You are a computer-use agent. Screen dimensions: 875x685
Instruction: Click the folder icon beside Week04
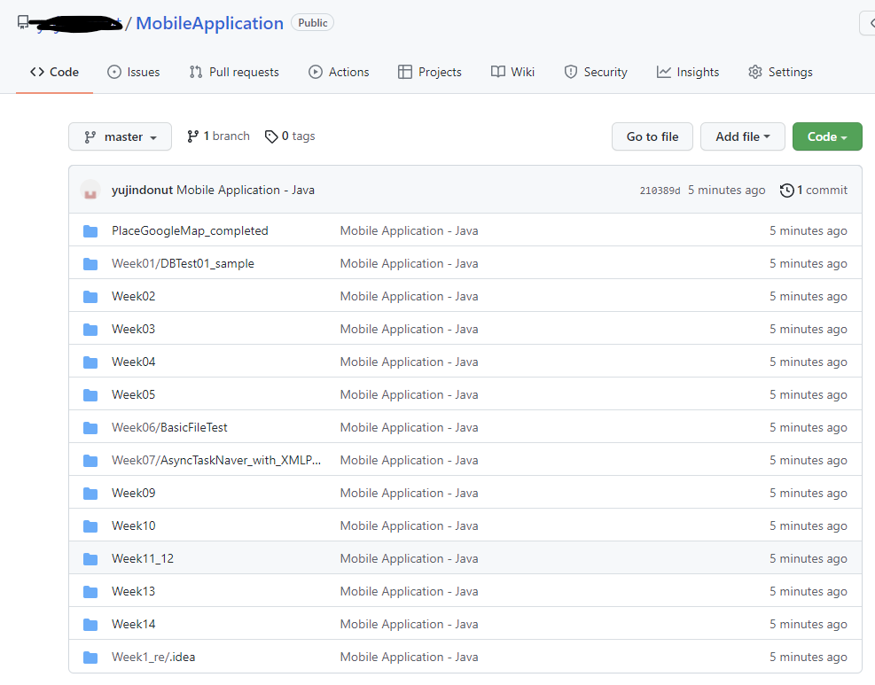pyautogui.click(x=90, y=362)
